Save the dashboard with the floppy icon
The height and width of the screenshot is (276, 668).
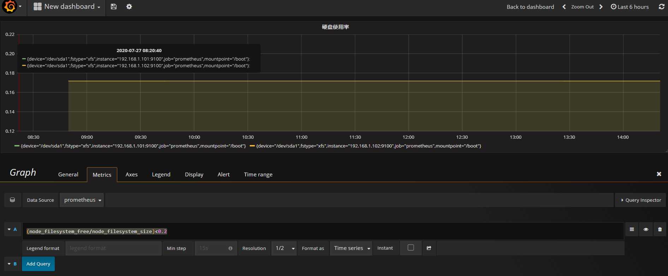pos(113,7)
